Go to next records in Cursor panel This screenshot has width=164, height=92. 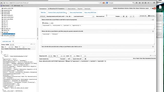[x=13, y=45]
